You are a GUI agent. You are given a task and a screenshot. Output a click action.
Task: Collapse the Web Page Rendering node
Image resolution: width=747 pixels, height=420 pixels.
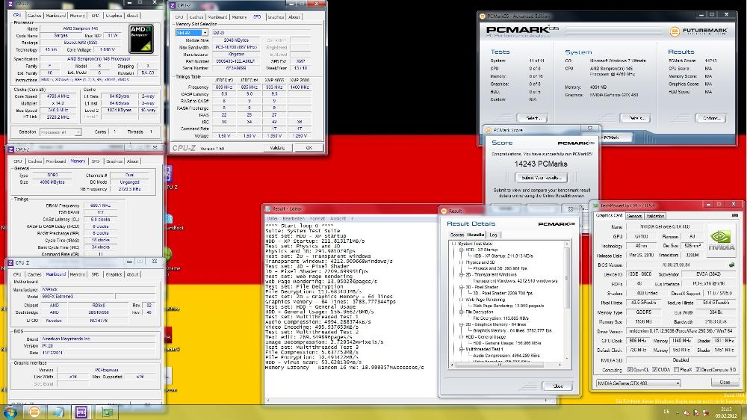click(461, 300)
